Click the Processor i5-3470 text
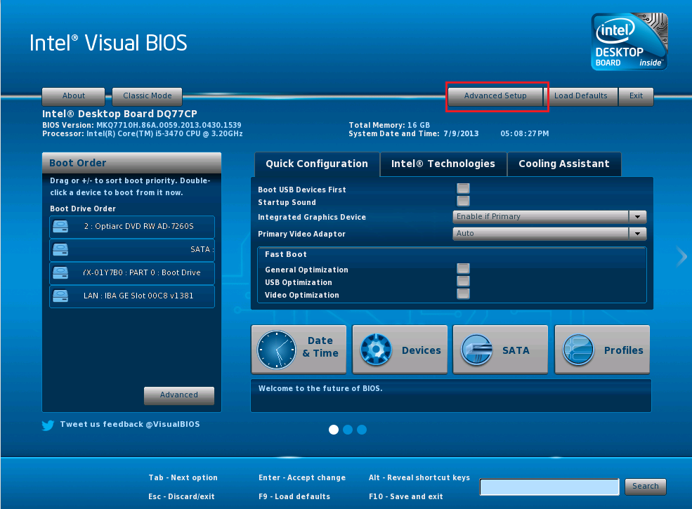The width and height of the screenshot is (692, 509). (x=142, y=133)
